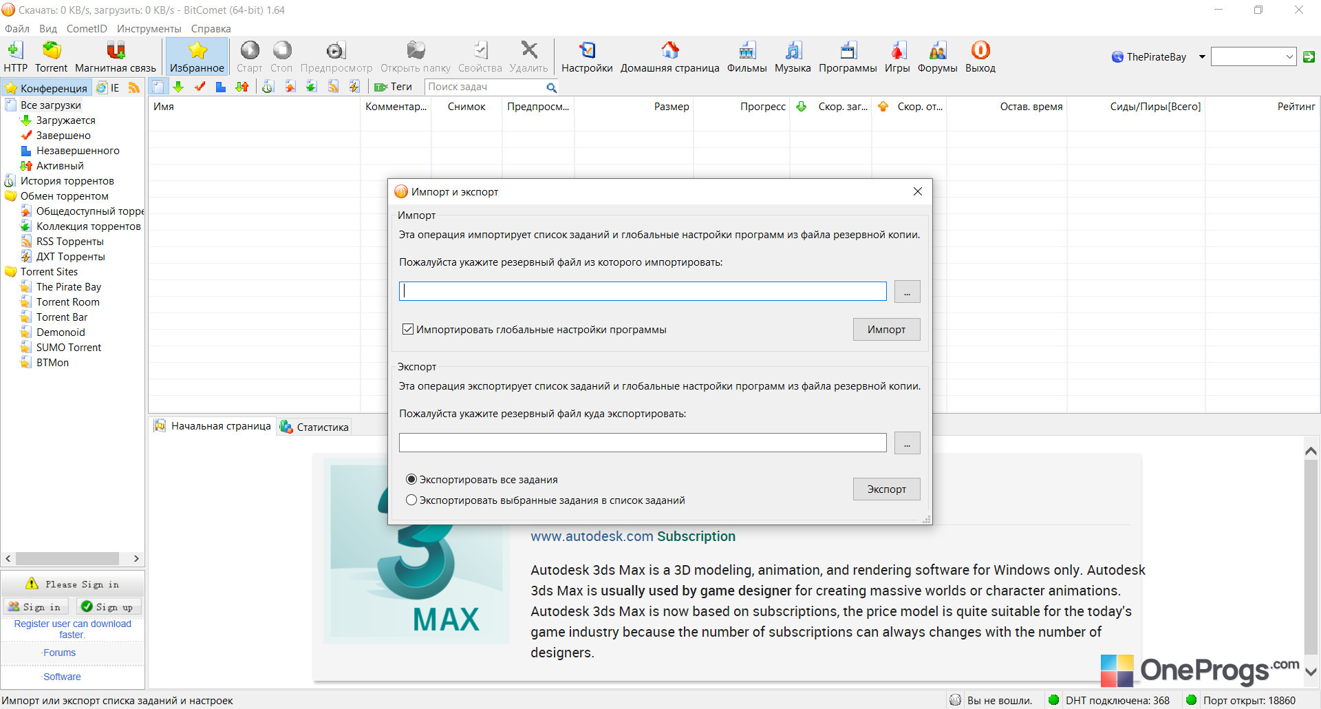Click the RSS feed icon beside IE tab

(134, 87)
